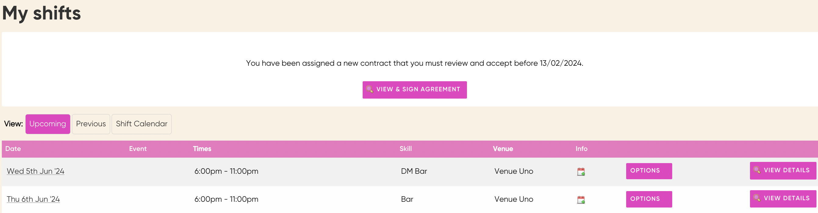Sort by the Date column header
Image resolution: width=818 pixels, height=213 pixels.
[13, 149]
